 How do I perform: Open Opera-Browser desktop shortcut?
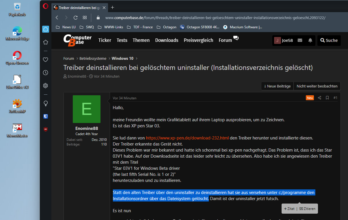pyautogui.click(x=17, y=58)
